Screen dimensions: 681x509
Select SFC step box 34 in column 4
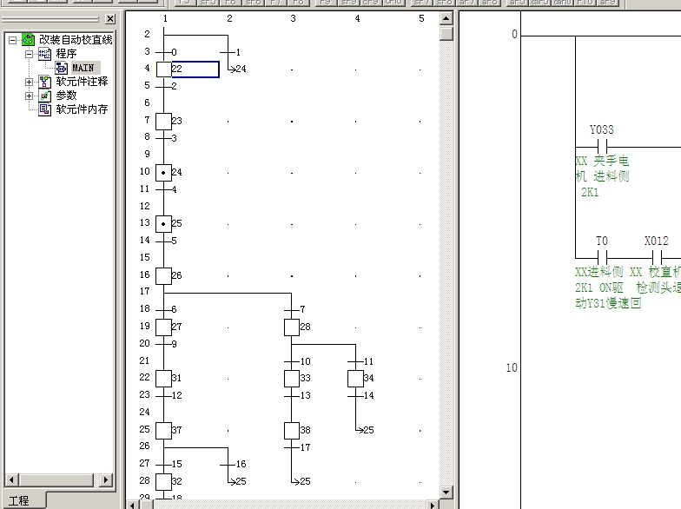(x=355, y=379)
